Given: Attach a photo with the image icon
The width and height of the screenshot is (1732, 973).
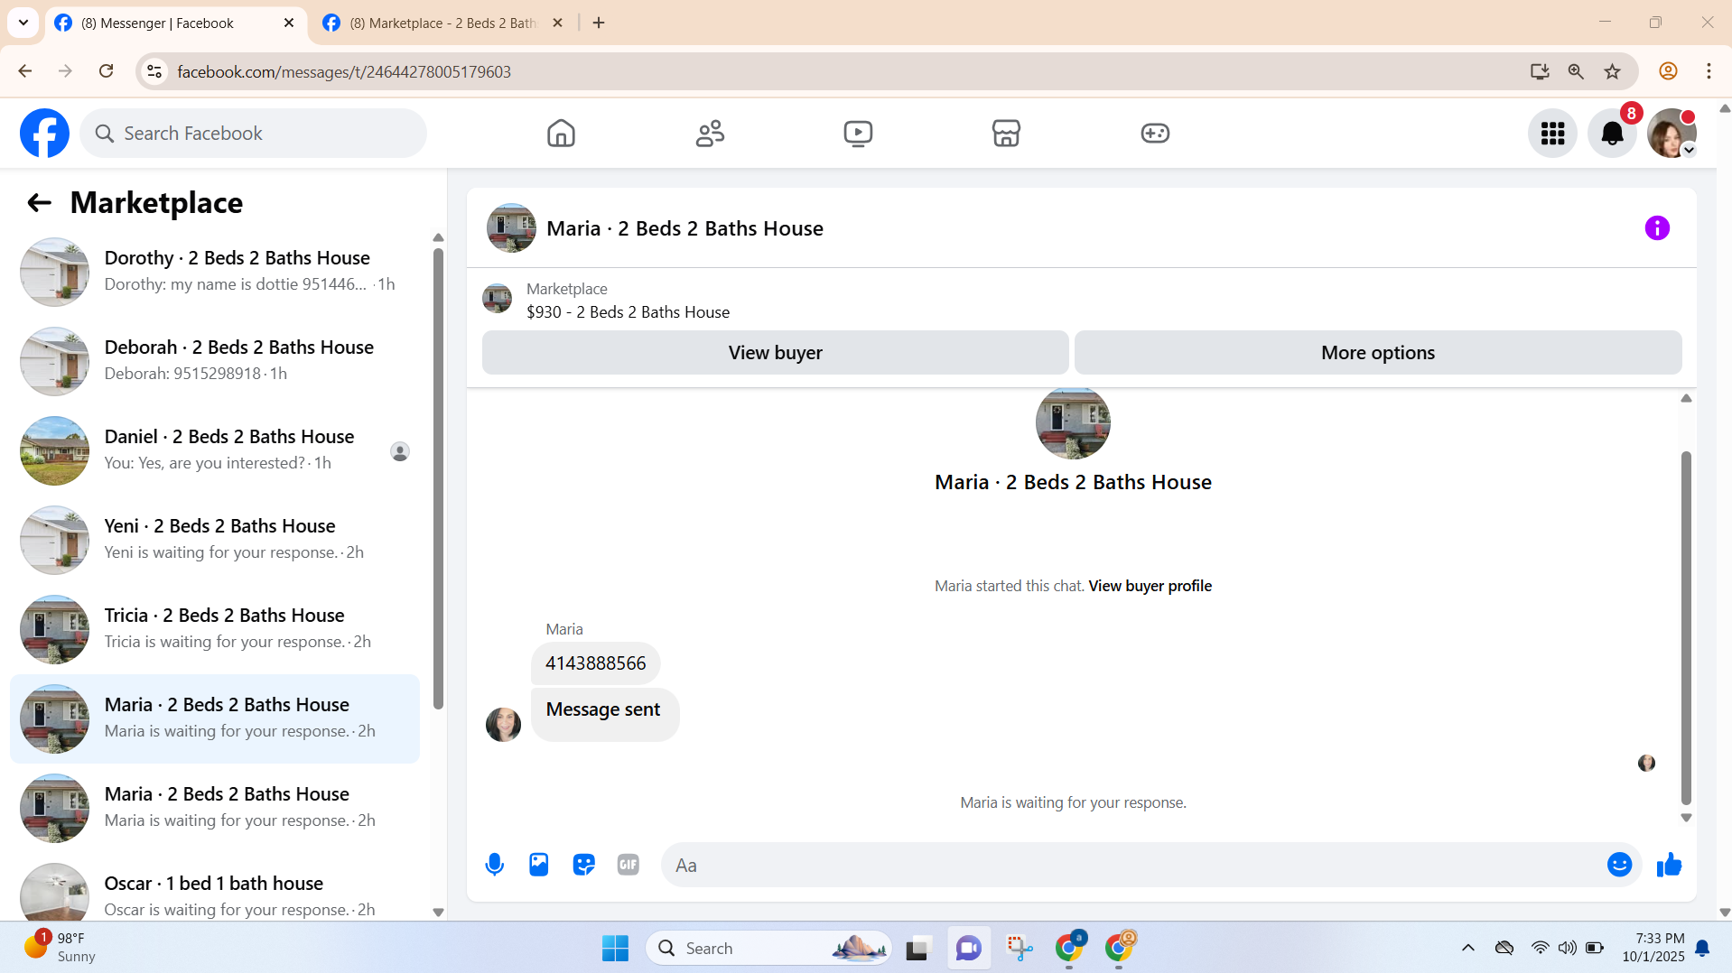Looking at the screenshot, I should tap(539, 865).
